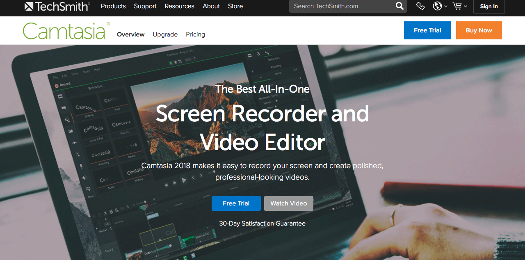
Task: Click the phone contact icon
Action: pyautogui.click(x=420, y=6)
